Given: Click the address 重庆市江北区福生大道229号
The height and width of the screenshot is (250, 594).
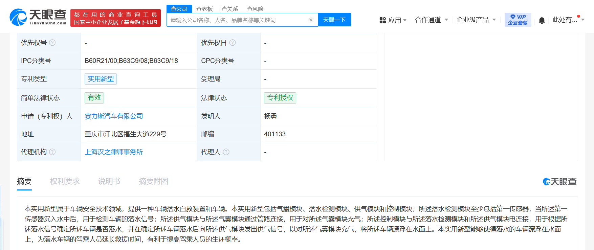Looking at the screenshot, I should (126, 134).
